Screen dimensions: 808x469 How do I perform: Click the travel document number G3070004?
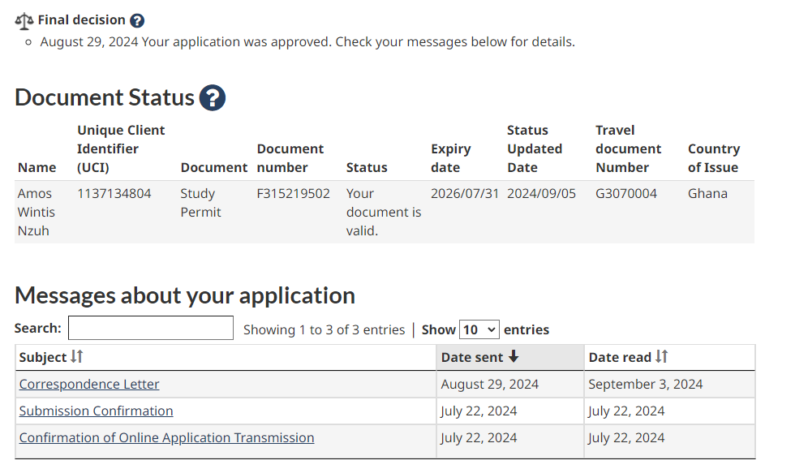(626, 194)
